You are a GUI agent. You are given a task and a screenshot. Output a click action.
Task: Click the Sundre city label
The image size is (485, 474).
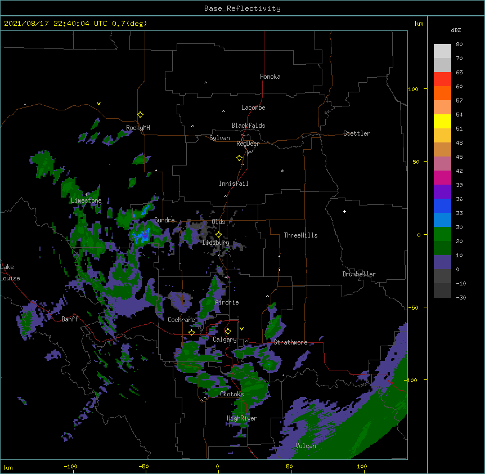164,220
